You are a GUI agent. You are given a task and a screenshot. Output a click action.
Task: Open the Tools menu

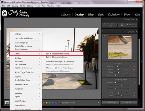pos(37,6)
